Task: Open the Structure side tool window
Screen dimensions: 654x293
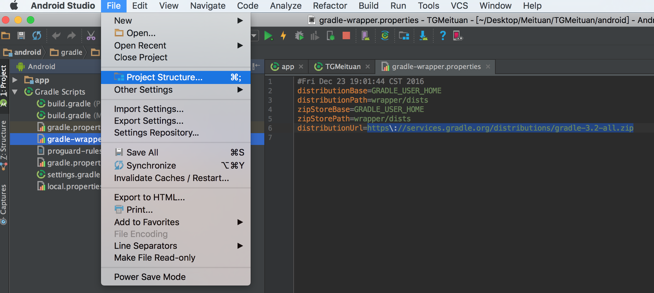Action: 4,145
